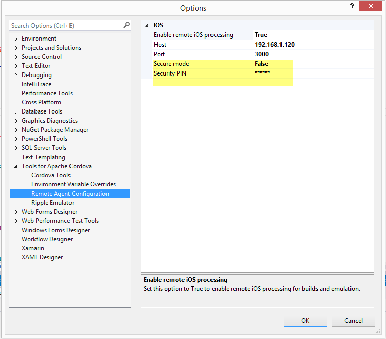The width and height of the screenshot is (386, 339).
Task: Expand the Environment tree node
Action: tap(16, 39)
